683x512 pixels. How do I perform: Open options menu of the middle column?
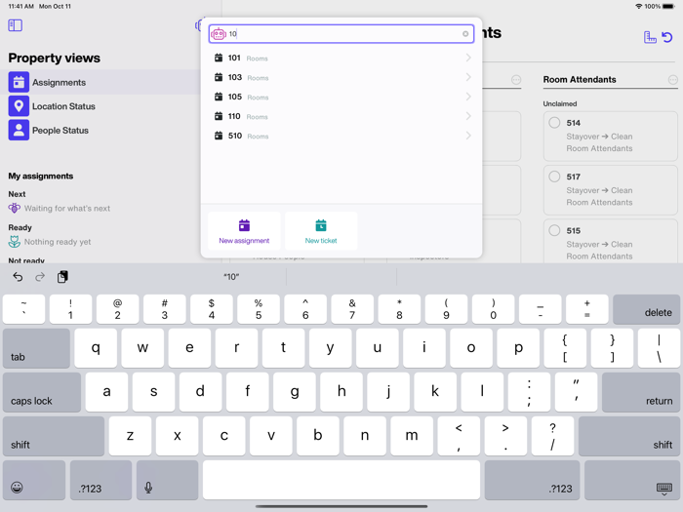[516, 80]
